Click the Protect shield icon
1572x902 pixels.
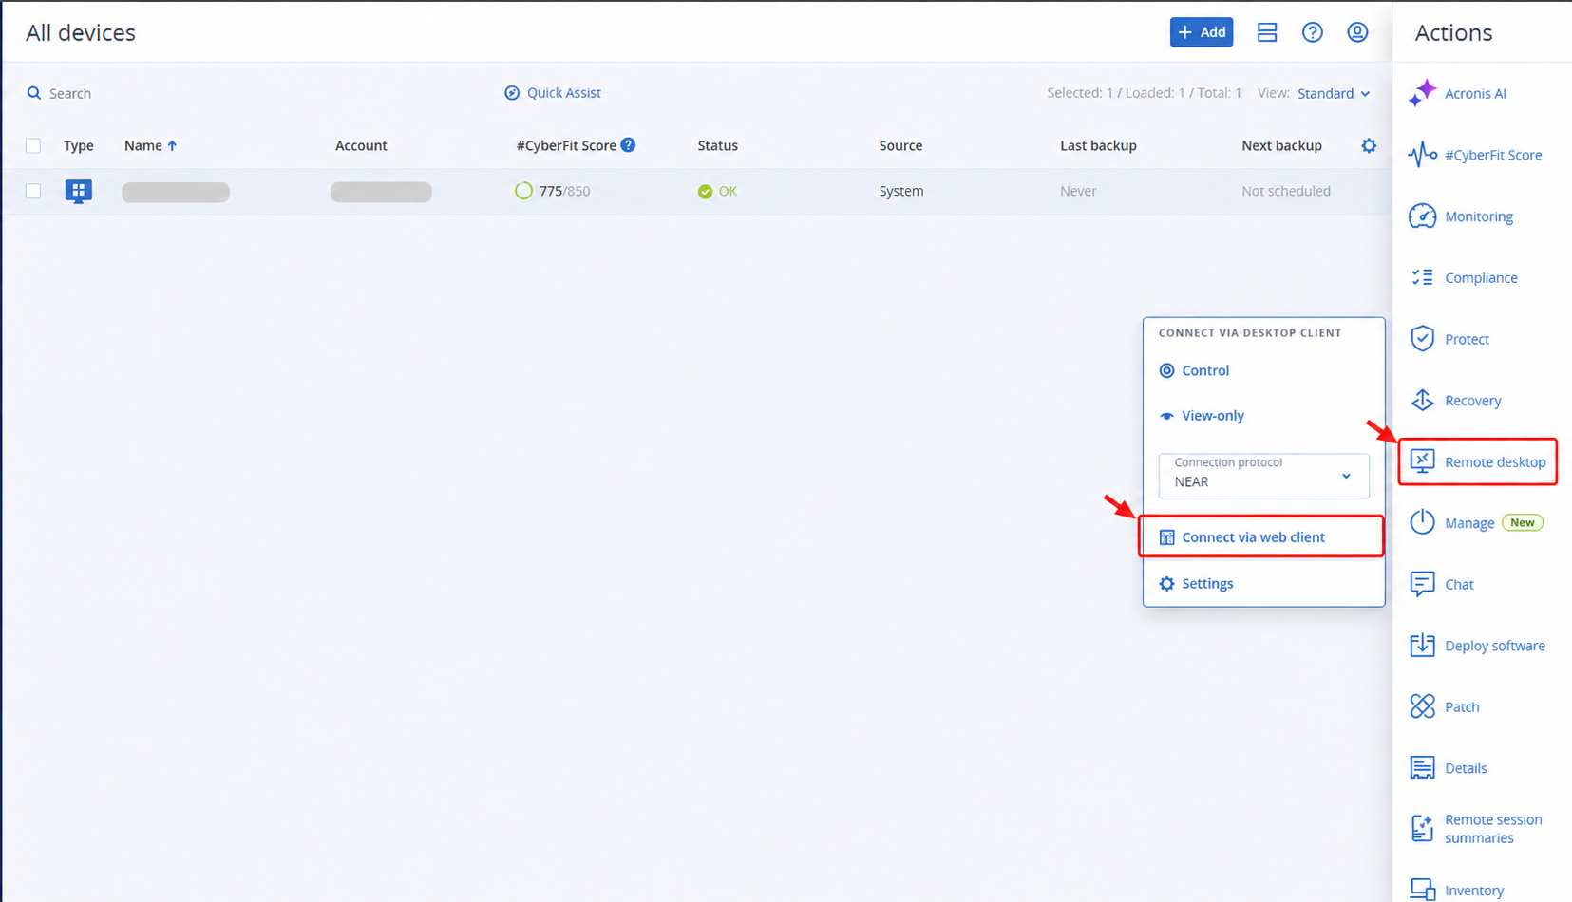point(1422,339)
